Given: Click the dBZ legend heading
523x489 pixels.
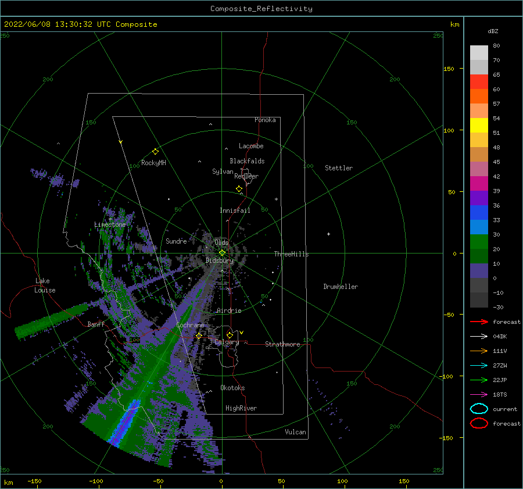Looking at the screenshot, I should coord(493,31).
